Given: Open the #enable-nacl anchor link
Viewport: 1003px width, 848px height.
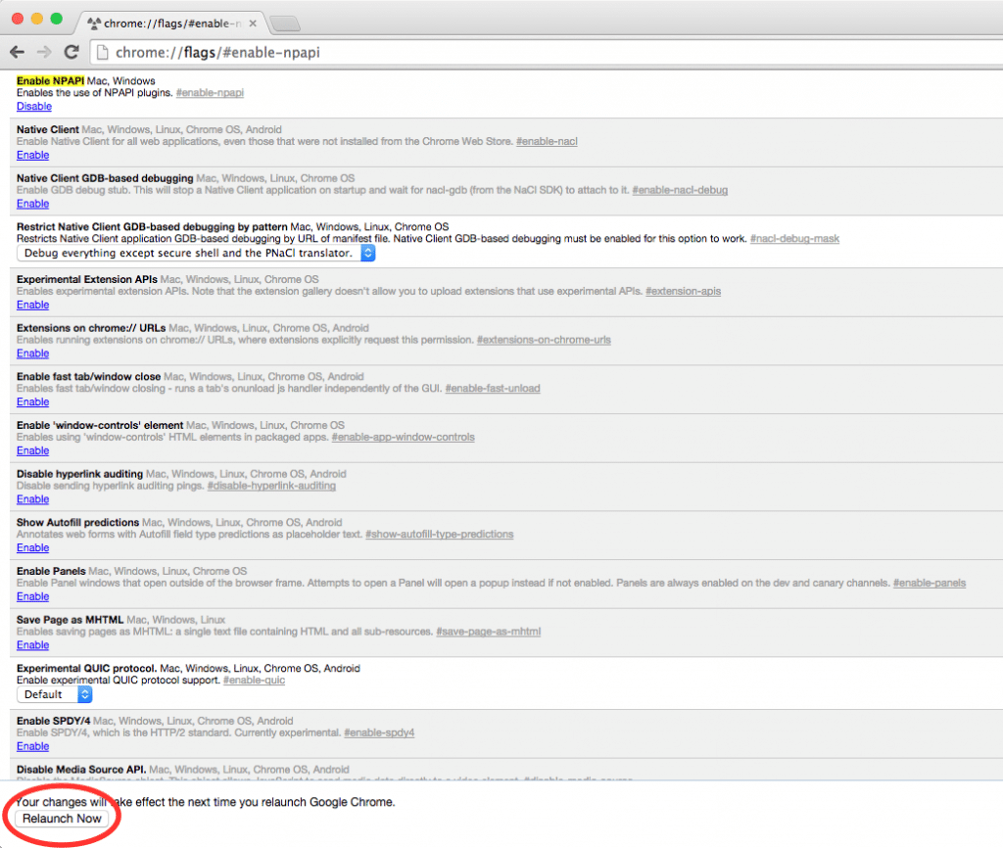Looking at the screenshot, I should (x=547, y=141).
